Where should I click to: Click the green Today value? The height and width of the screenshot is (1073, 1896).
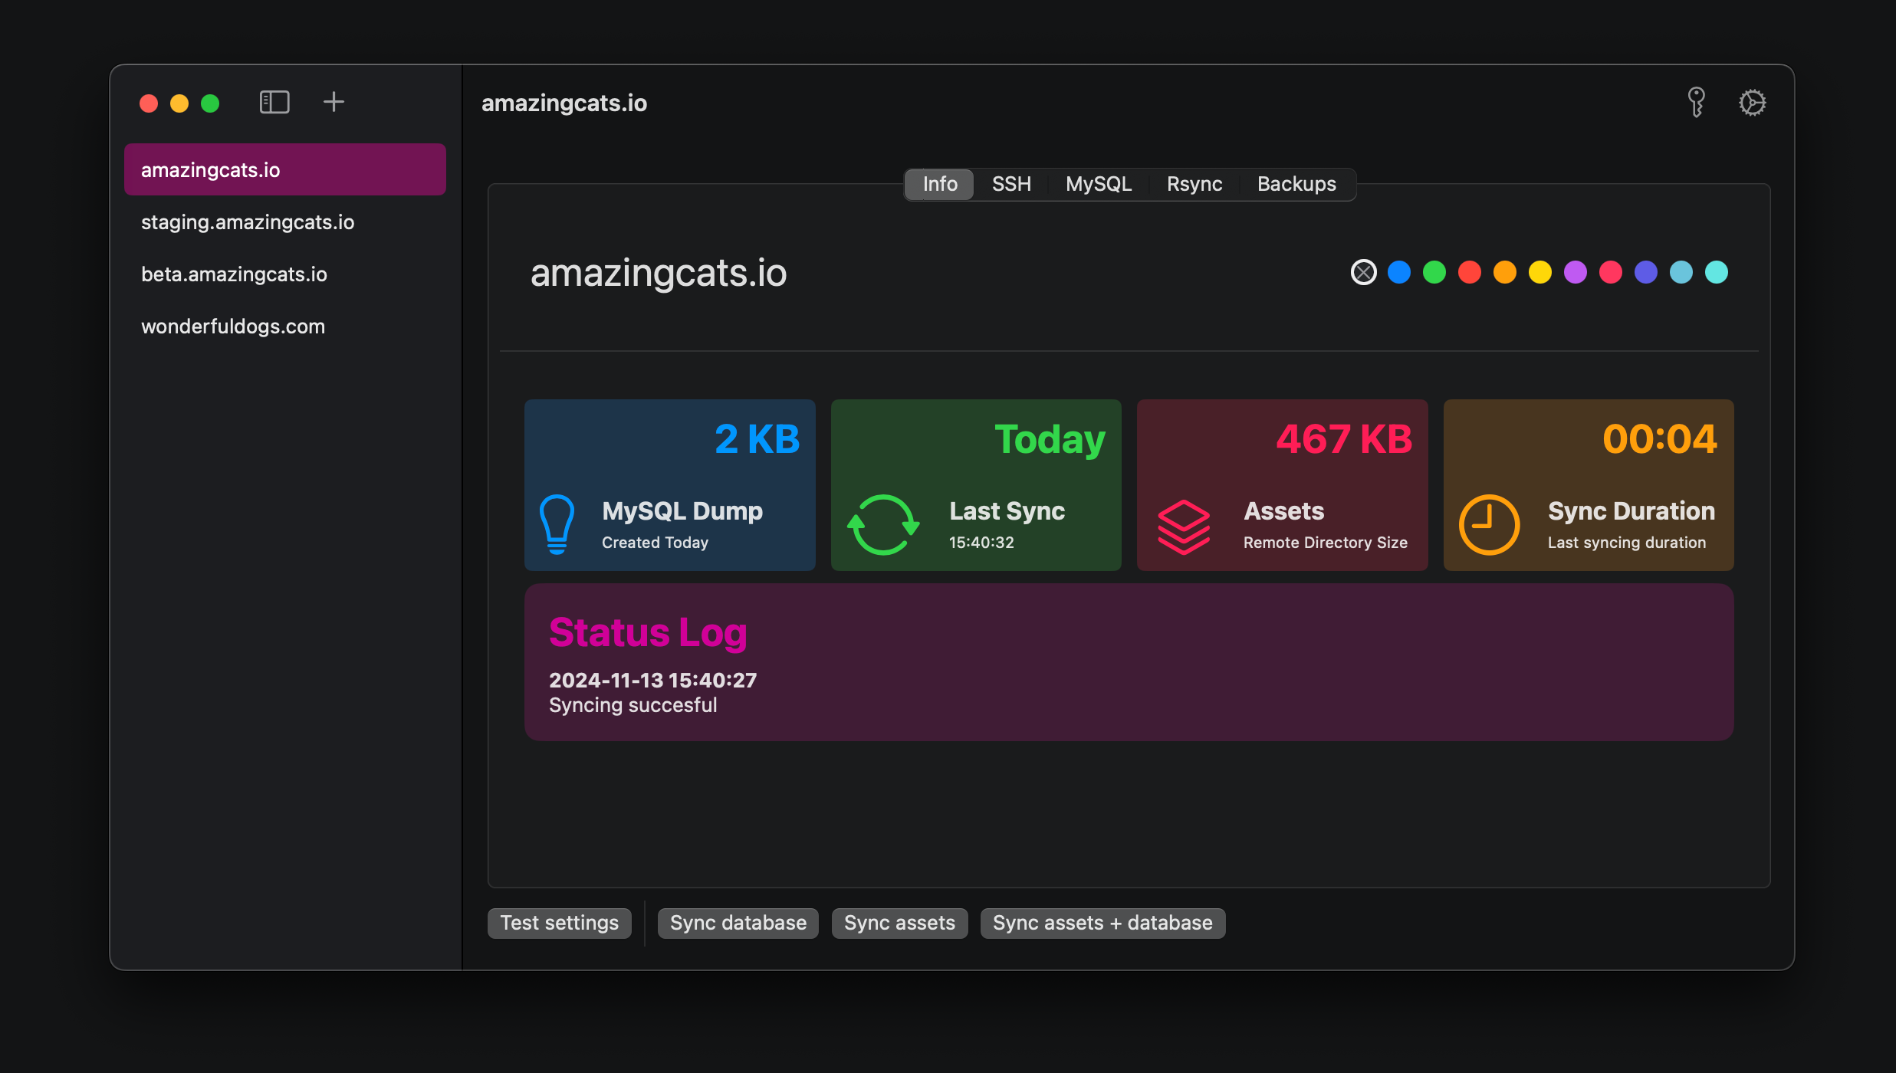[x=1050, y=441]
